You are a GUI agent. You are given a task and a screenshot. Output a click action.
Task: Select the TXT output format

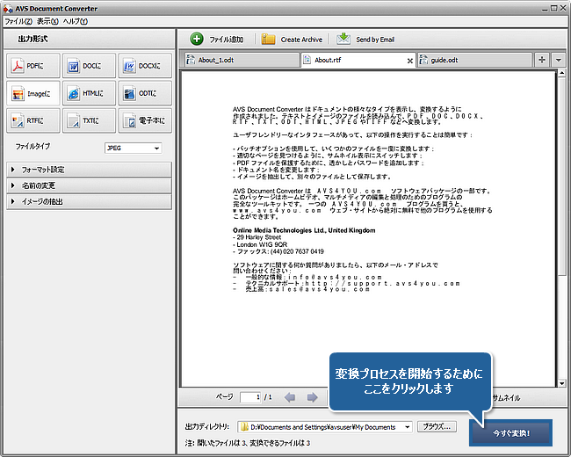[89, 120]
